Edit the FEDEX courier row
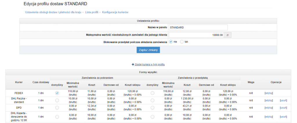 click(269, 93)
